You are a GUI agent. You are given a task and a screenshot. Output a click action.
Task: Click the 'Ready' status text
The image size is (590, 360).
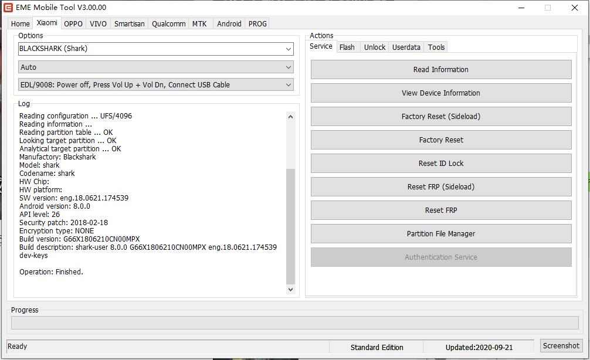coord(18,347)
